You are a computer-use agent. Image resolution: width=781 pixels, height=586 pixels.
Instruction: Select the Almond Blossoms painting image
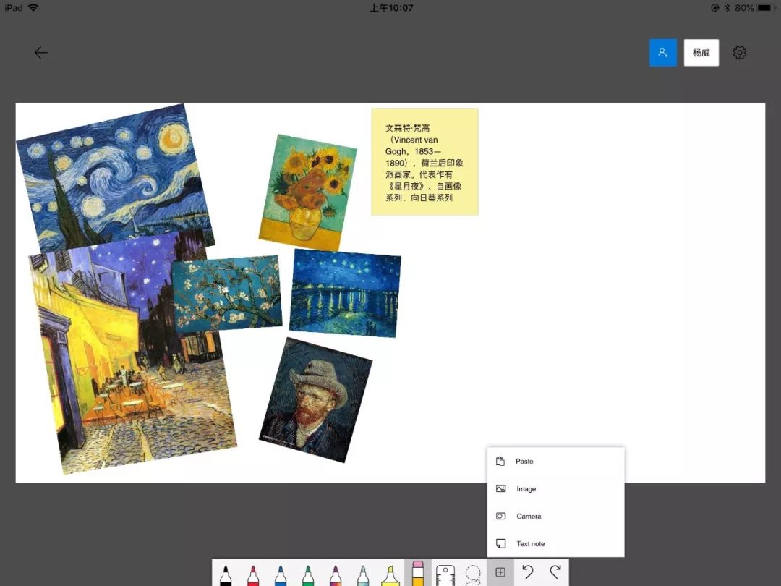(226, 294)
